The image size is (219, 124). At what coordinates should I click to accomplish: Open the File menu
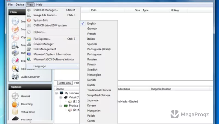(x=10, y=5)
